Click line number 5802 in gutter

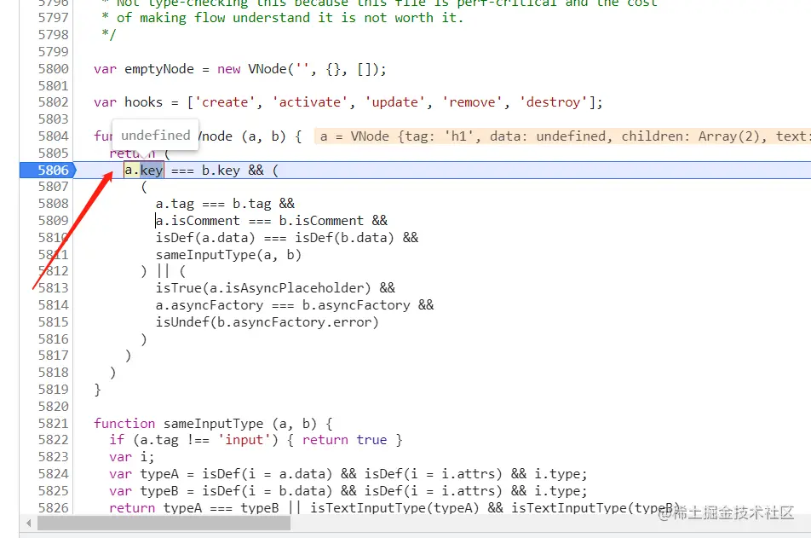[x=54, y=102]
